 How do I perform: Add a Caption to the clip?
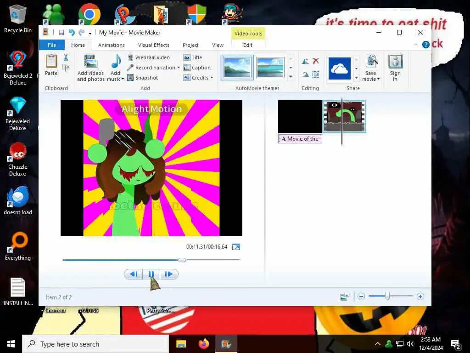pos(197,68)
